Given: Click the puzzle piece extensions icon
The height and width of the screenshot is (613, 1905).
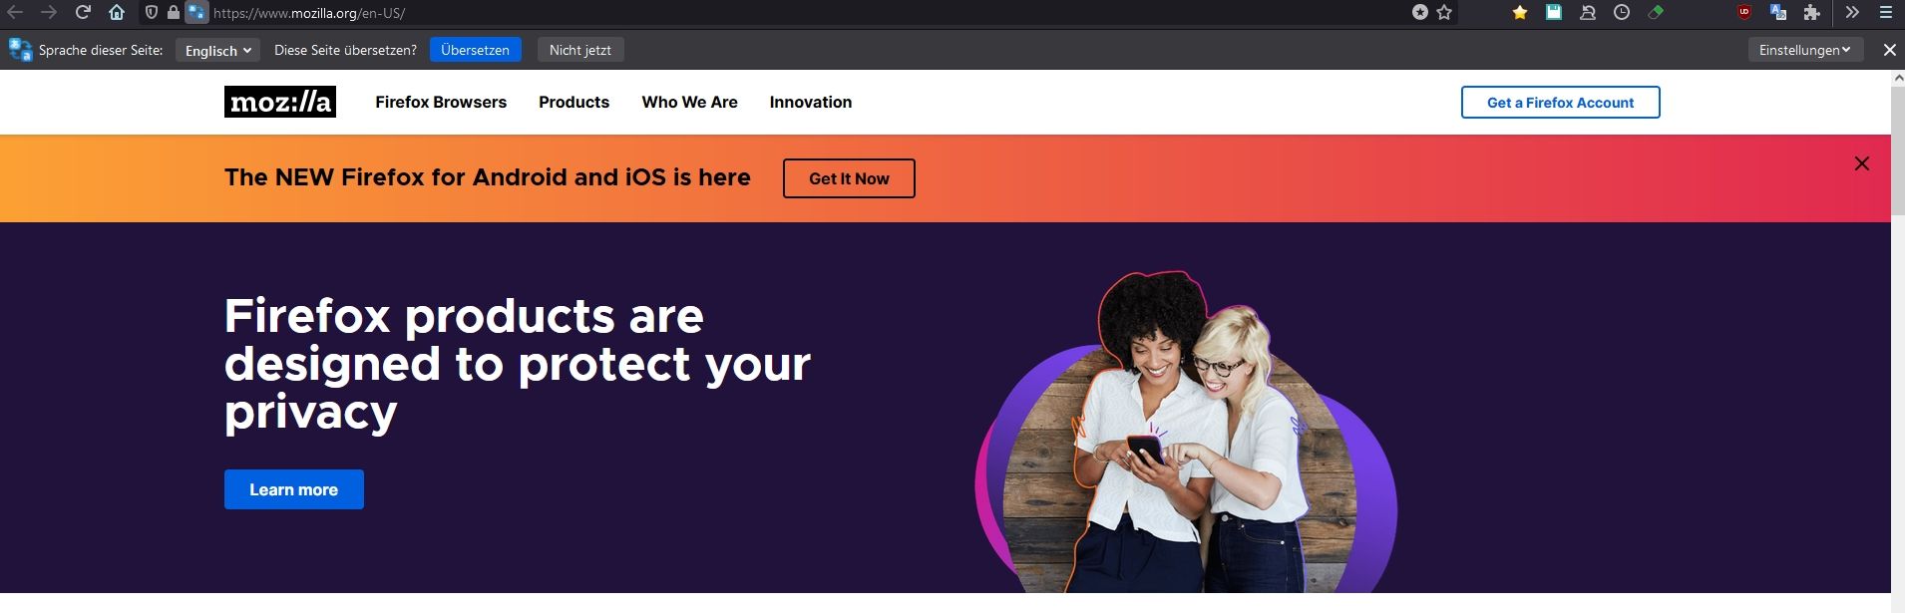Looking at the screenshot, I should 1812,12.
